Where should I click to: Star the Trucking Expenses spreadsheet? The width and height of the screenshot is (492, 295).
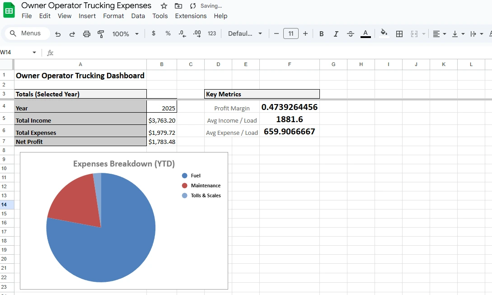pyautogui.click(x=163, y=6)
